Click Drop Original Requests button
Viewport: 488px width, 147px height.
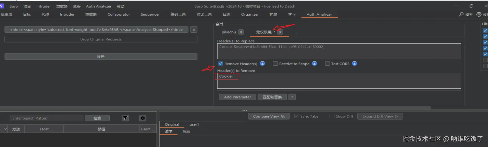coord(101,39)
